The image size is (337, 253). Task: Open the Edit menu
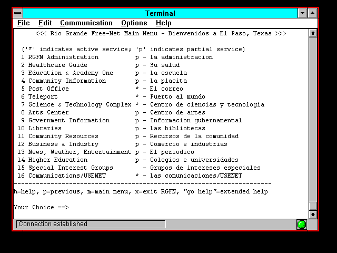(45, 23)
